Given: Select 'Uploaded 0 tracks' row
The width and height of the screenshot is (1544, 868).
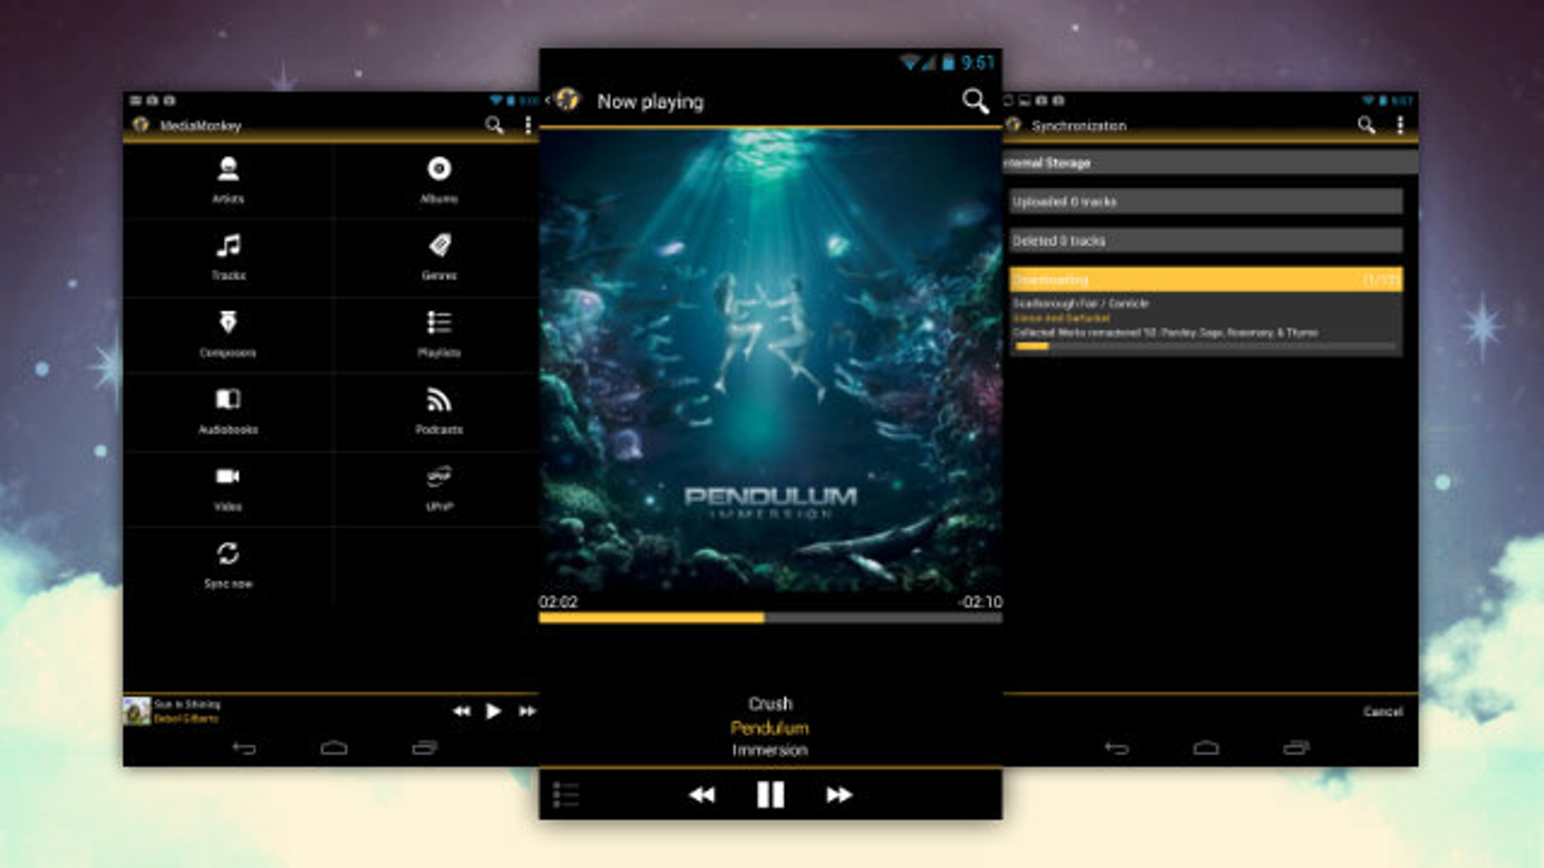Looking at the screenshot, I should tap(1205, 202).
